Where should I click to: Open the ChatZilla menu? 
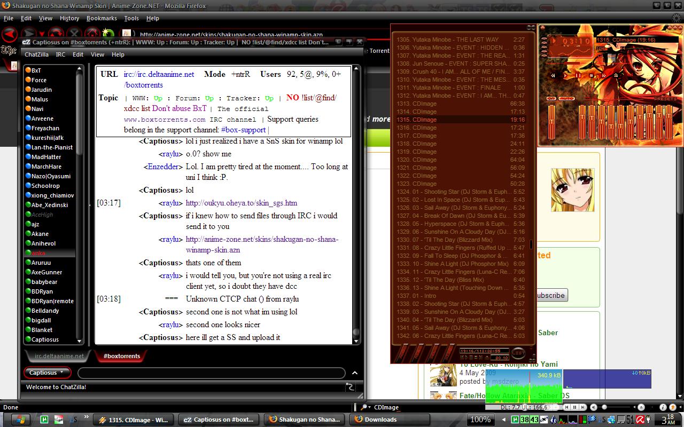36,54
